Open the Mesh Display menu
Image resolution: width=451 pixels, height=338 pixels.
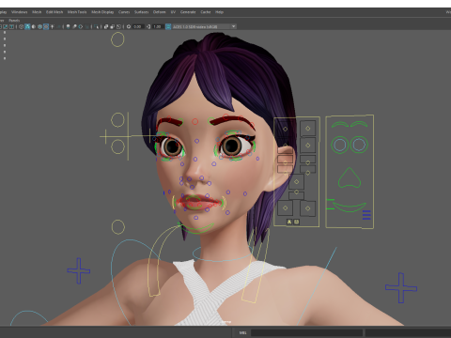[x=102, y=12]
